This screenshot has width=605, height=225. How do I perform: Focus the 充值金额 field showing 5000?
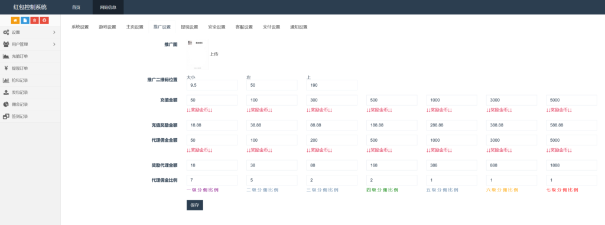coord(571,100)
